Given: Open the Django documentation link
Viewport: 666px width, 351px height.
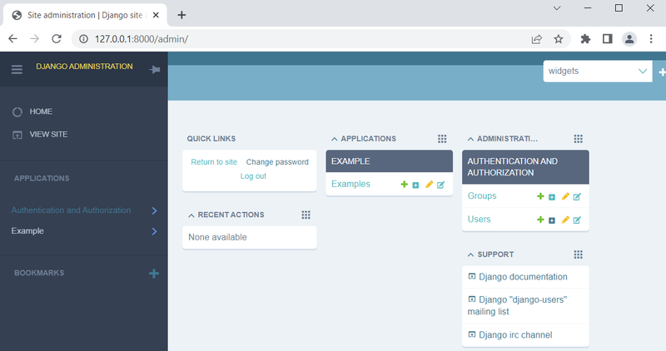Looking at the screenshot, I should coord(523,277).
